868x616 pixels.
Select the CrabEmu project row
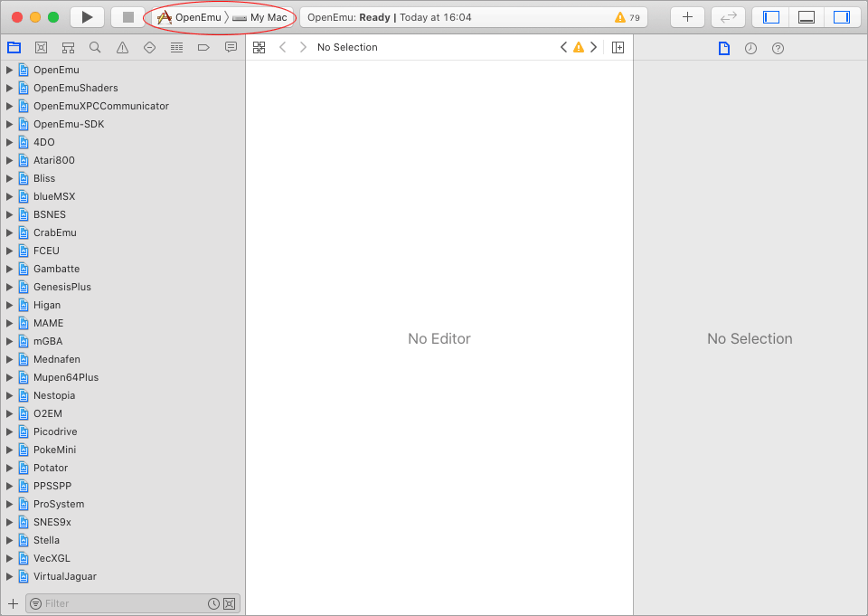123,232
